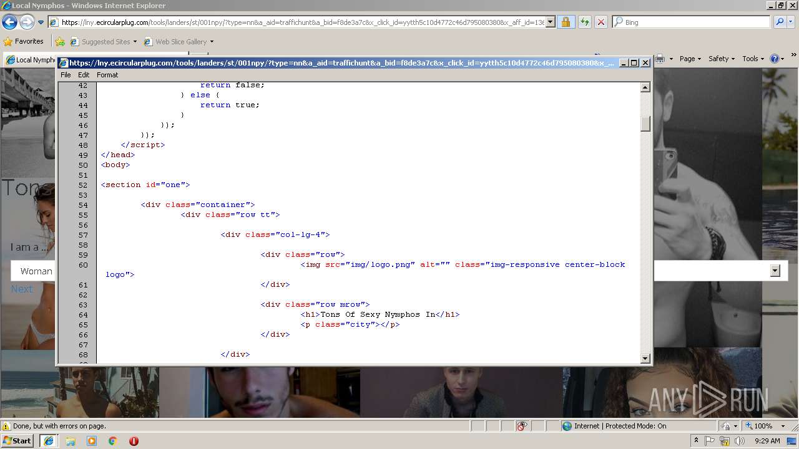Screen dimensions: 799x449
Task: Maximize the source viewer window
Action: click(x=634, y=63)
